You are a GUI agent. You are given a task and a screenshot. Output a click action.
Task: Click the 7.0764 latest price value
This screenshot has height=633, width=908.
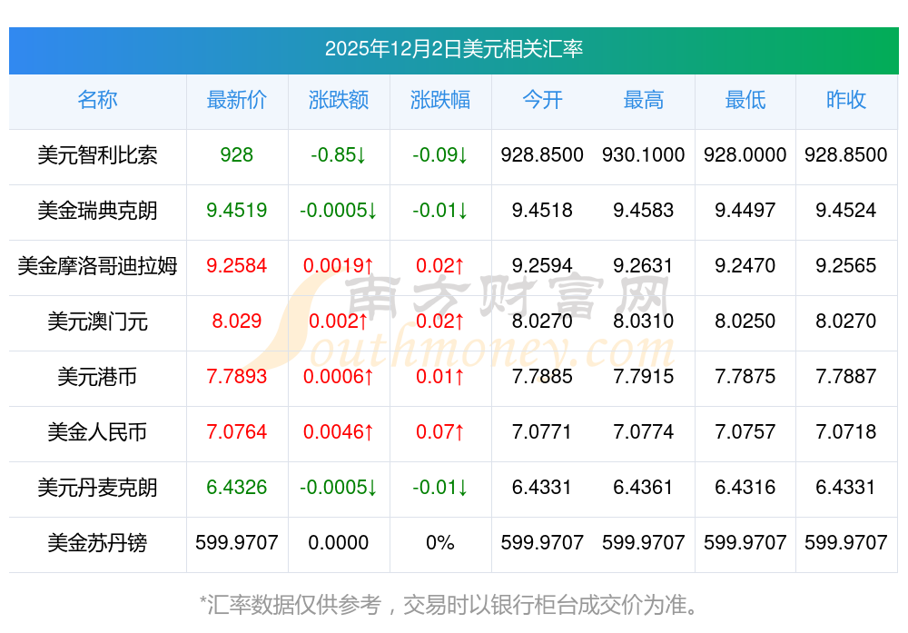pyautogui.click(x=237, y=432)
